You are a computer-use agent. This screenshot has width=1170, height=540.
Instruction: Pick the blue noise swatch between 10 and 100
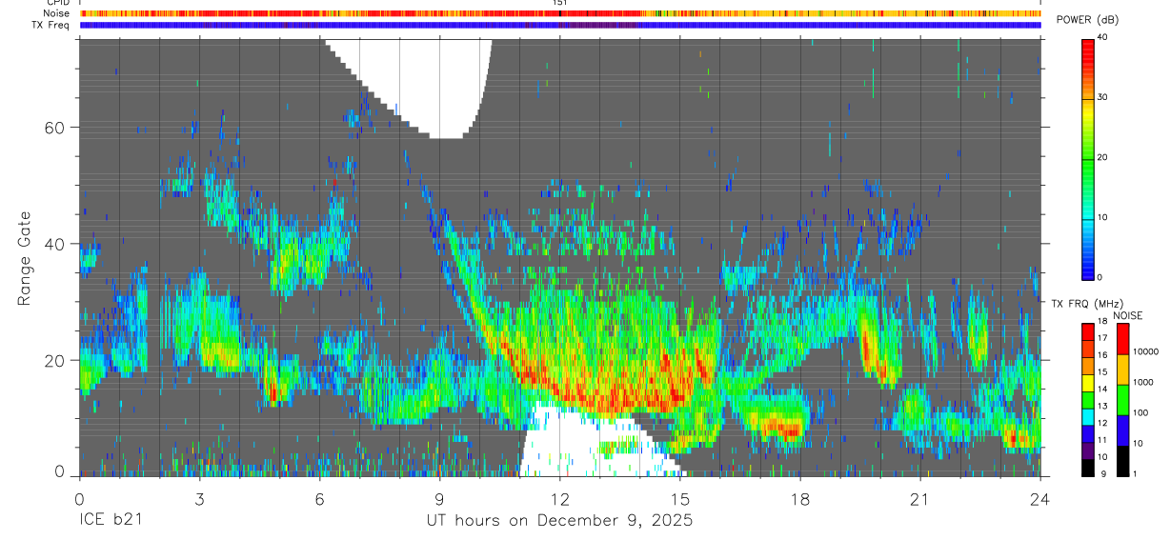point(1123,430)
